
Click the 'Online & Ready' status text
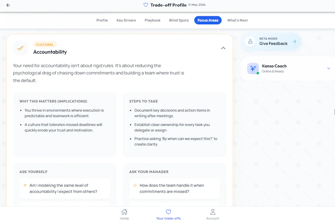tap(273, 71)
